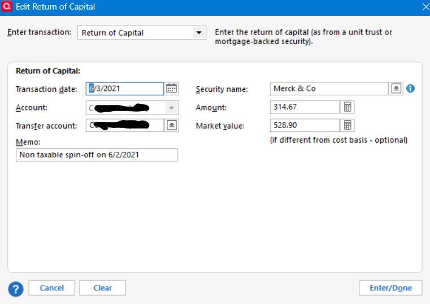Click the '(if different from cost basis - optional)' note

point(338,140)
